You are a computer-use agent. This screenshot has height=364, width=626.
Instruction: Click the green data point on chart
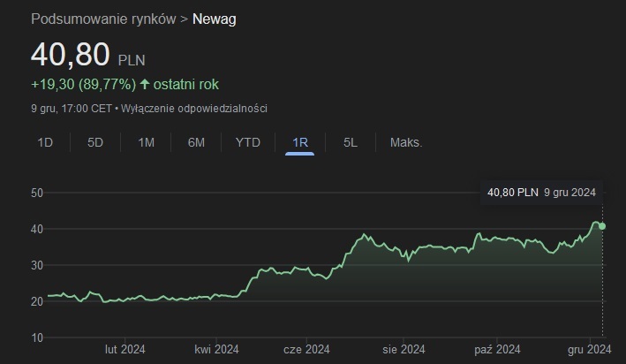pos(602,226)
